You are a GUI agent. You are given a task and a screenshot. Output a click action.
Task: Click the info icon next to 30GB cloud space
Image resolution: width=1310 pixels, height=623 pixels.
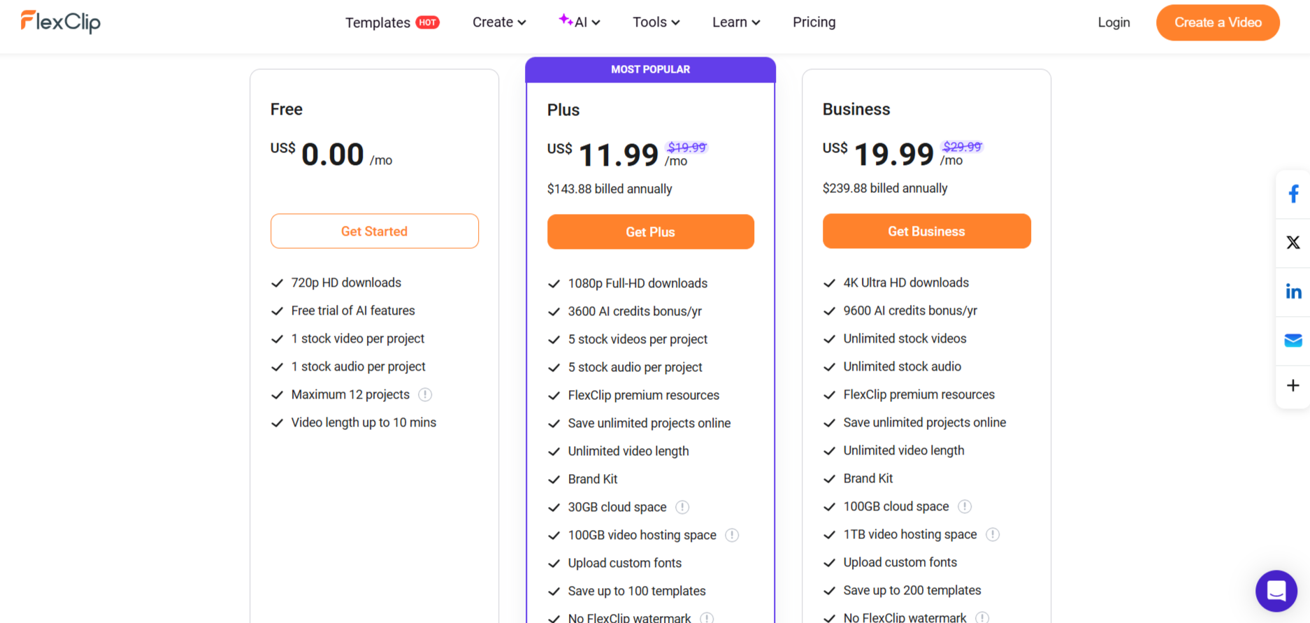682,507
